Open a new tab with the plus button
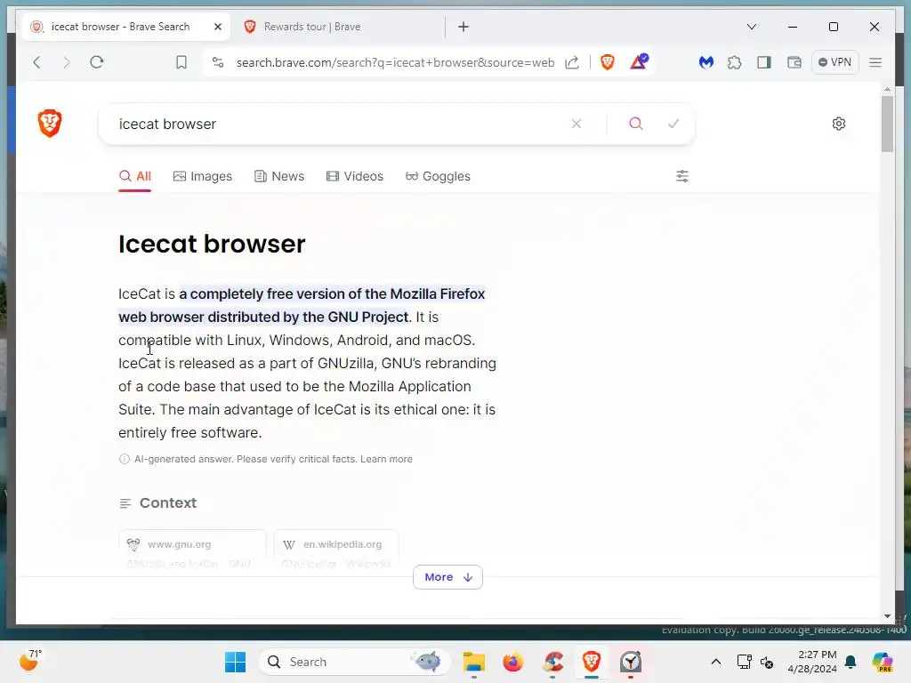This screenshot has height=683, width=911. [x=464, y=27]
